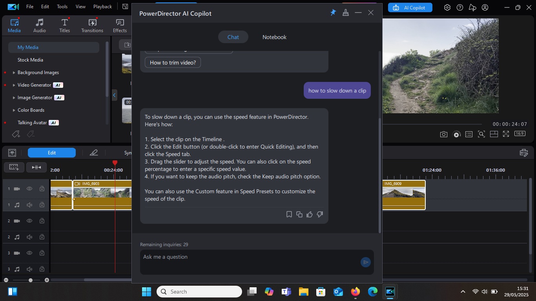Open the Audio room tab

coord(40,25)
